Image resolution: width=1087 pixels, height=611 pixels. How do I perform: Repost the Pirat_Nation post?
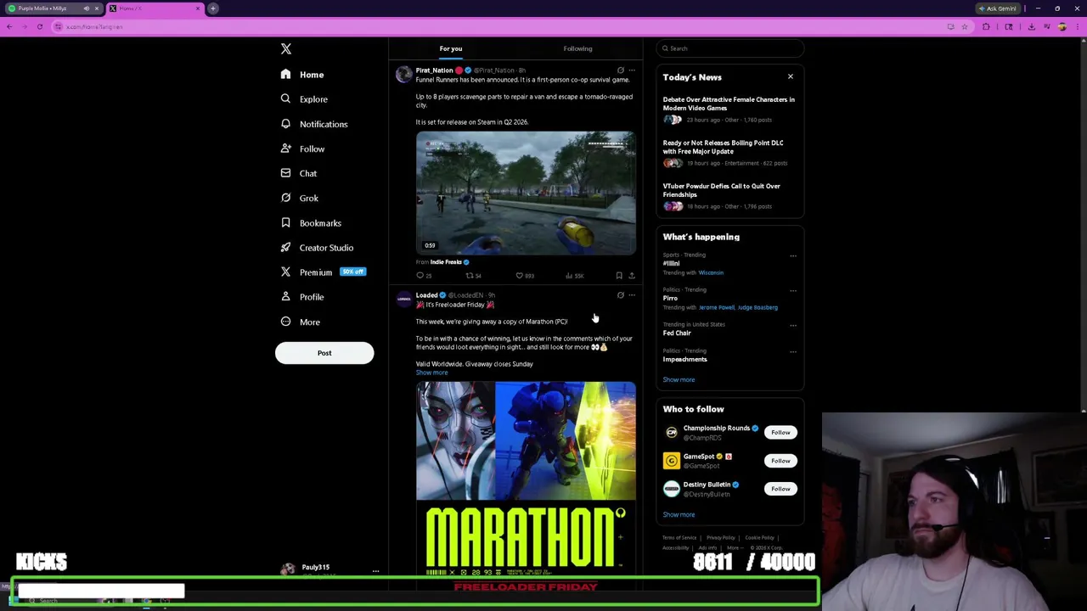click(x=473, y=276)
